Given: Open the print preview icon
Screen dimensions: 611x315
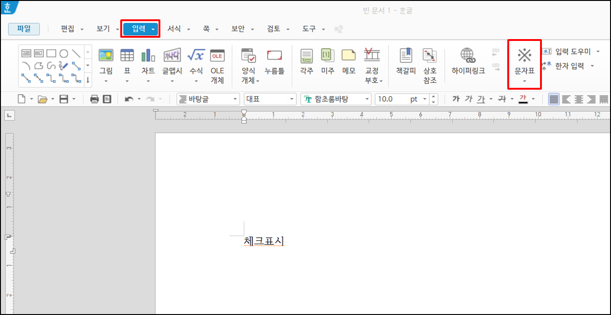Looking at the screenshot, I should (x=107, y=99).
